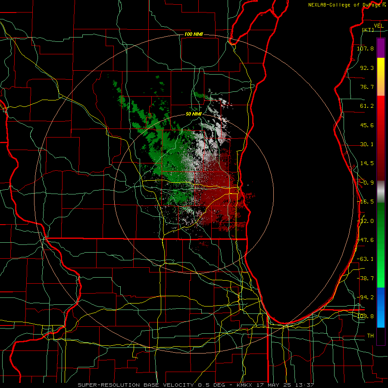Select the 107.8 velocity scale value
Screen dimensions: 388x388
click(365, 48)
